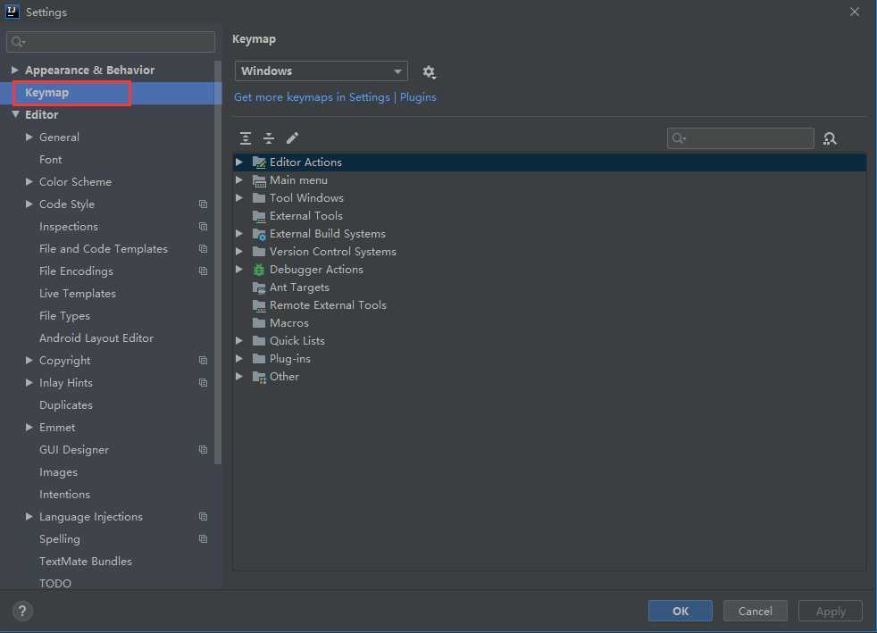Select the Plug-ins tree row
Screen dimensions: 877x633
coord(549,359)
